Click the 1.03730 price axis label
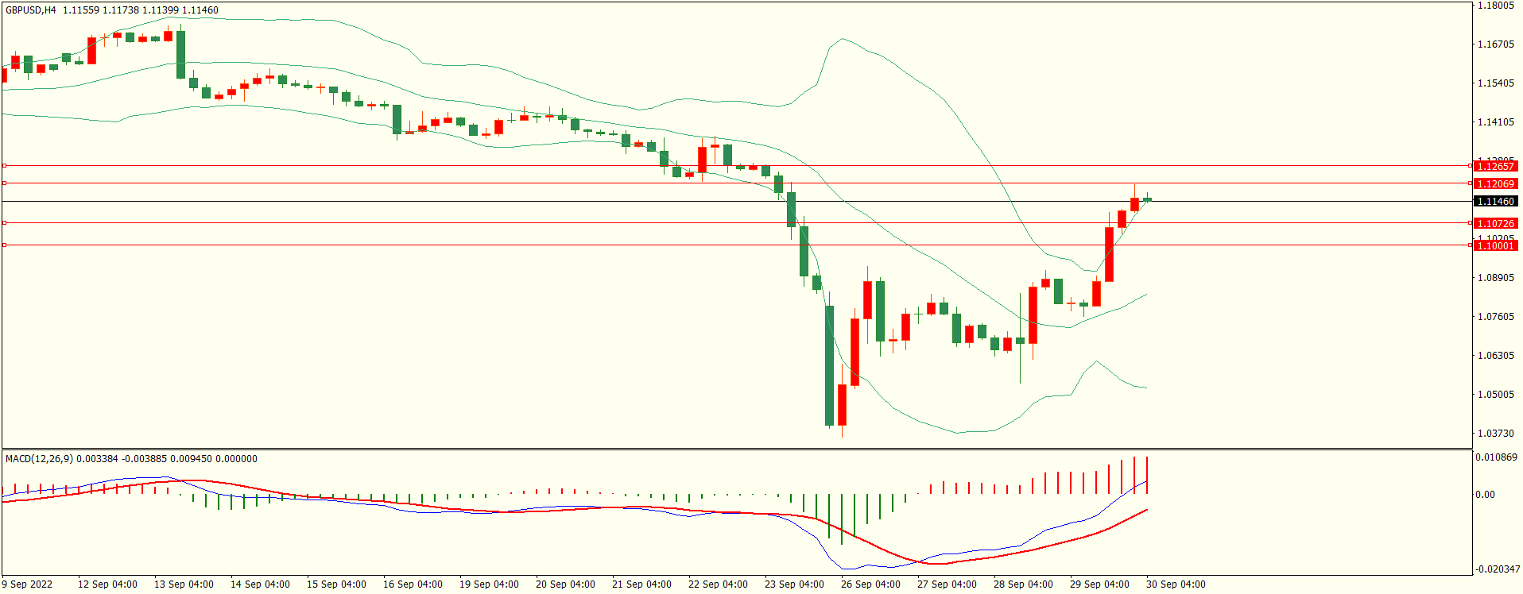 point(1495,434)
